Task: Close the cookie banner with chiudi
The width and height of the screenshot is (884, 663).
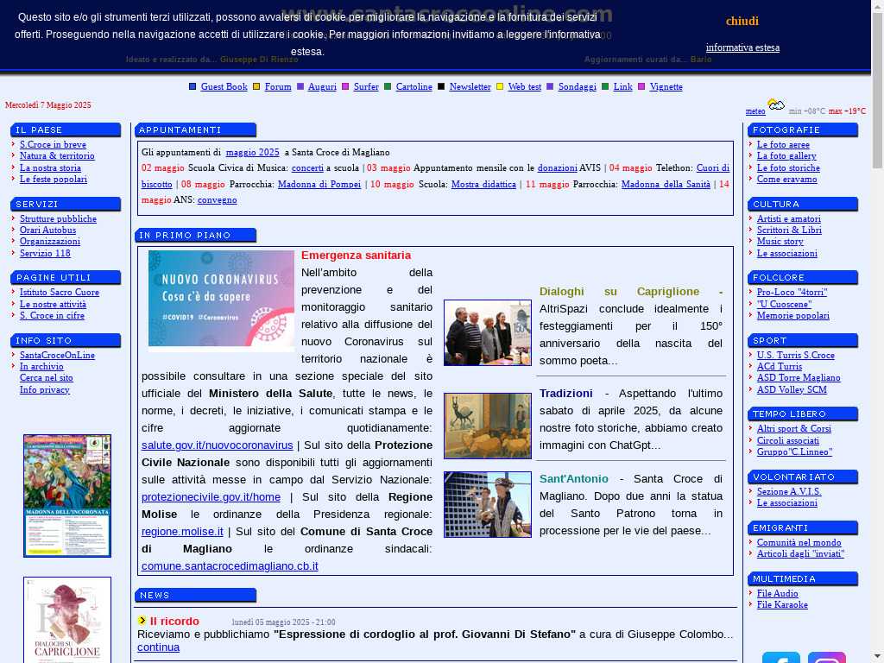Action: tap(742, 22)
